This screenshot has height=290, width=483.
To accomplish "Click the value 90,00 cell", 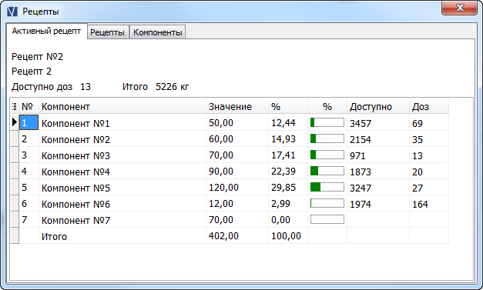I will tap(237, 172).
